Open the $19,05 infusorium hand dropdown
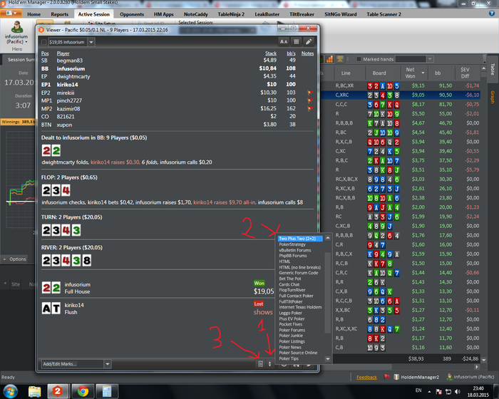This screenshot has height=399, width=499. click(x=91, y=42)
